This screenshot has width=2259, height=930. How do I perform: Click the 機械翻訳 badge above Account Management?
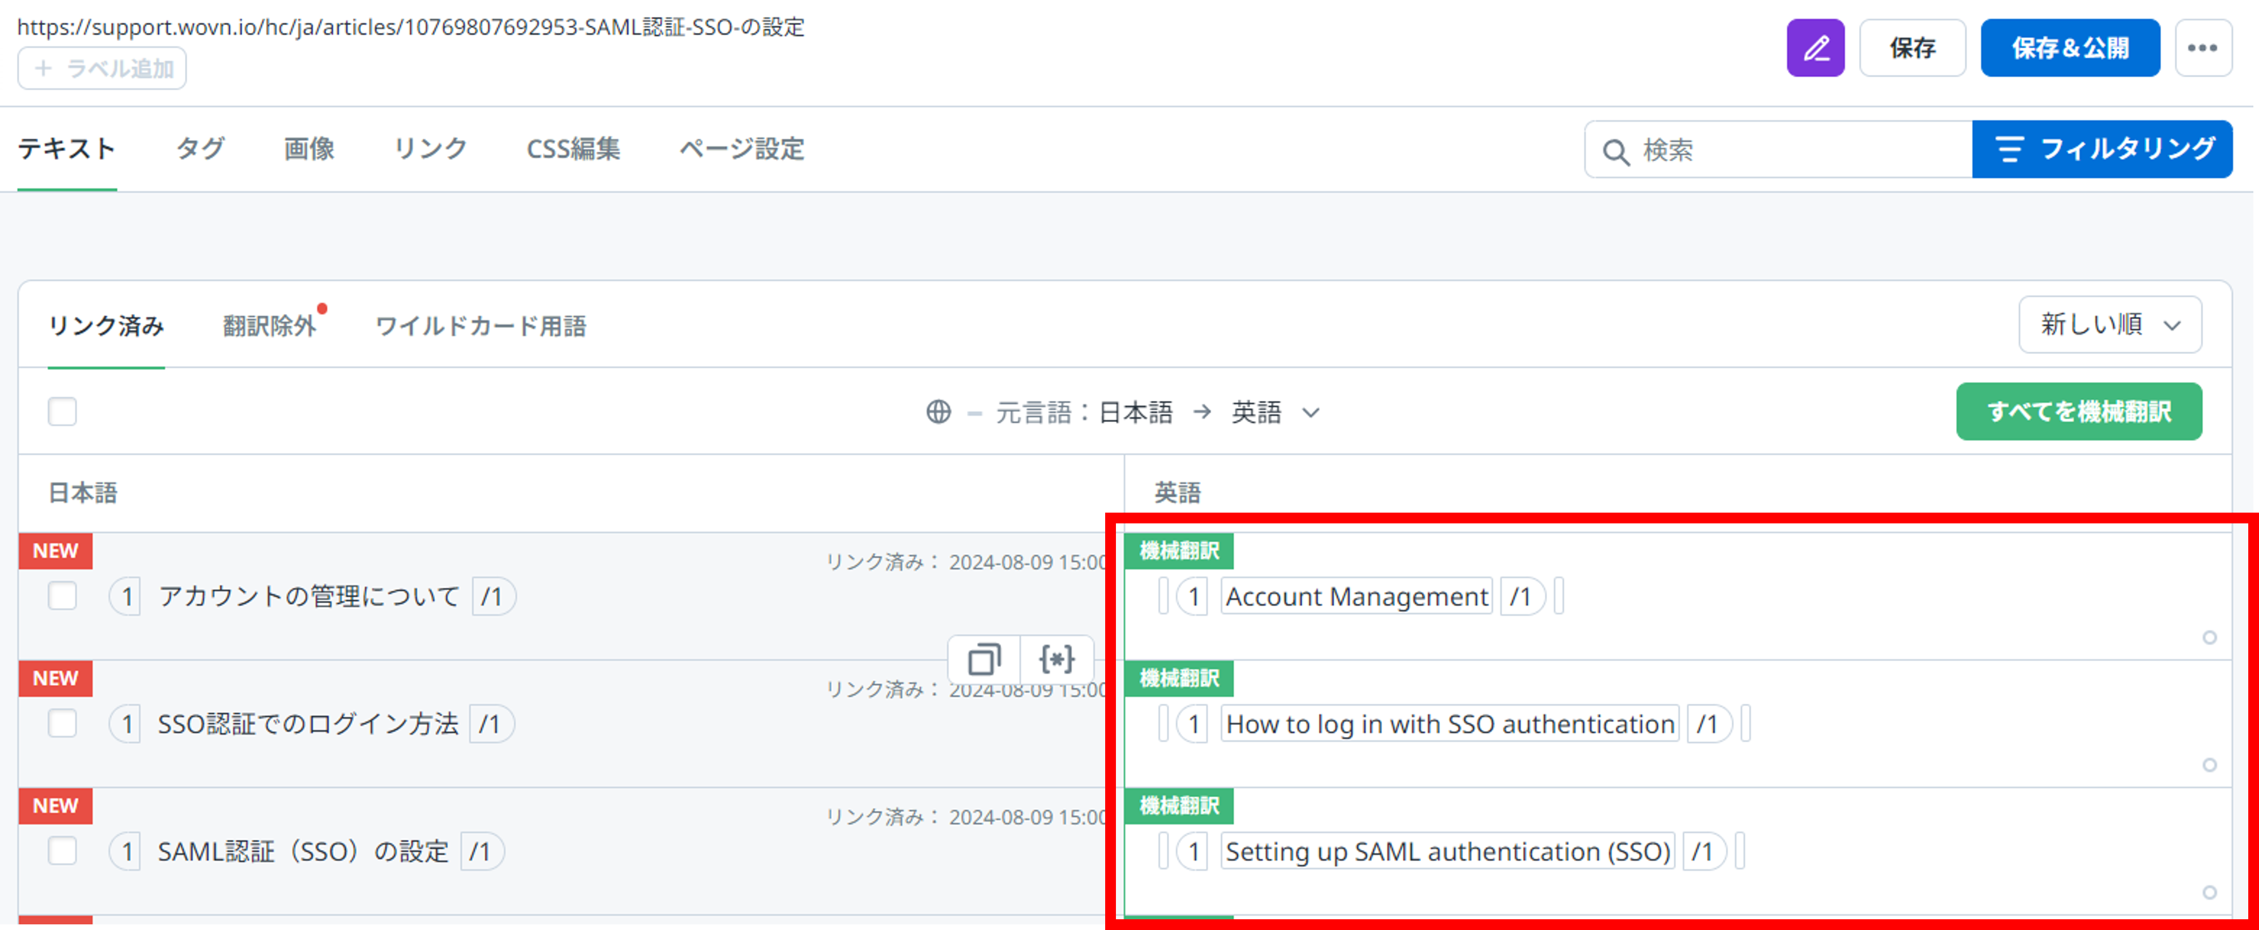coord(1178,551)
